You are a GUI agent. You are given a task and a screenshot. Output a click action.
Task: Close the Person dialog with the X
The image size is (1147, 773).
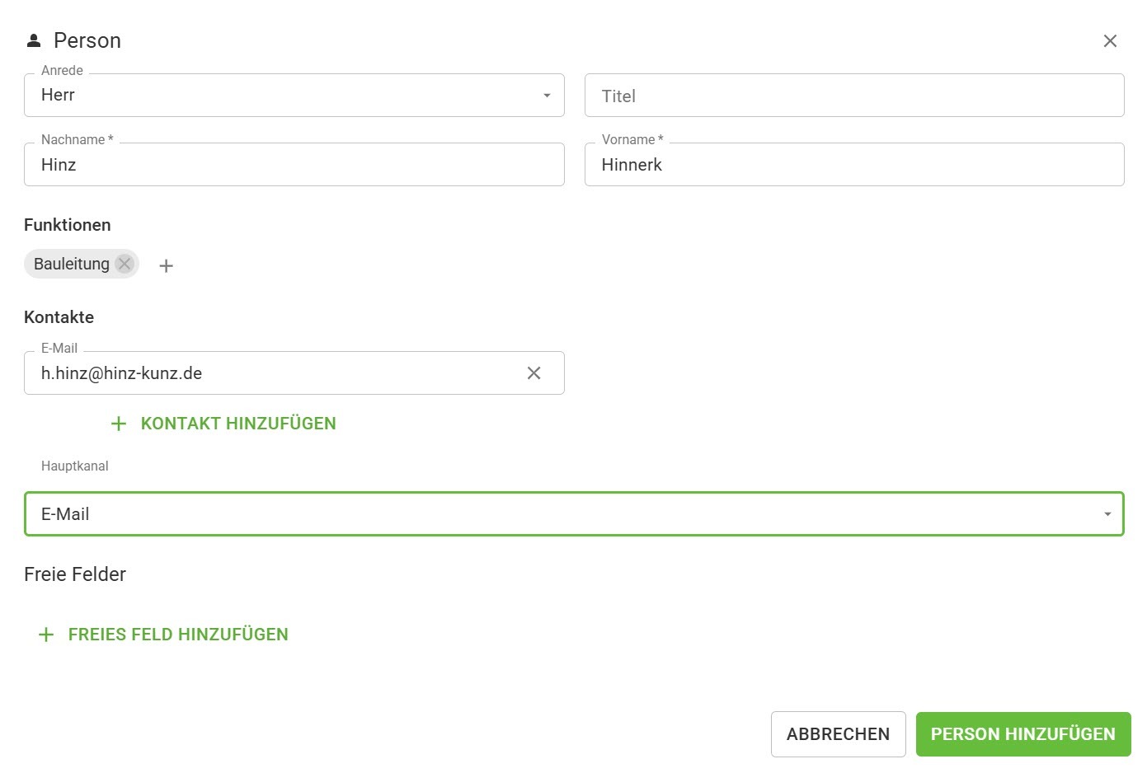click(x=1110, y=41)
